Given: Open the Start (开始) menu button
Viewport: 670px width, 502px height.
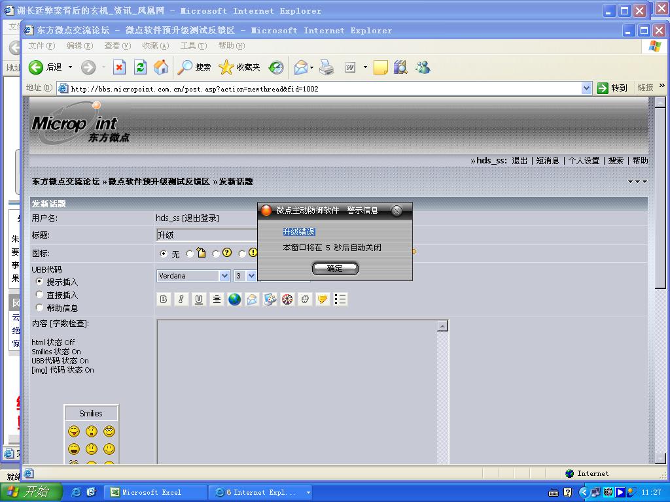Looking at the screenshot, I should coord(31,492).
